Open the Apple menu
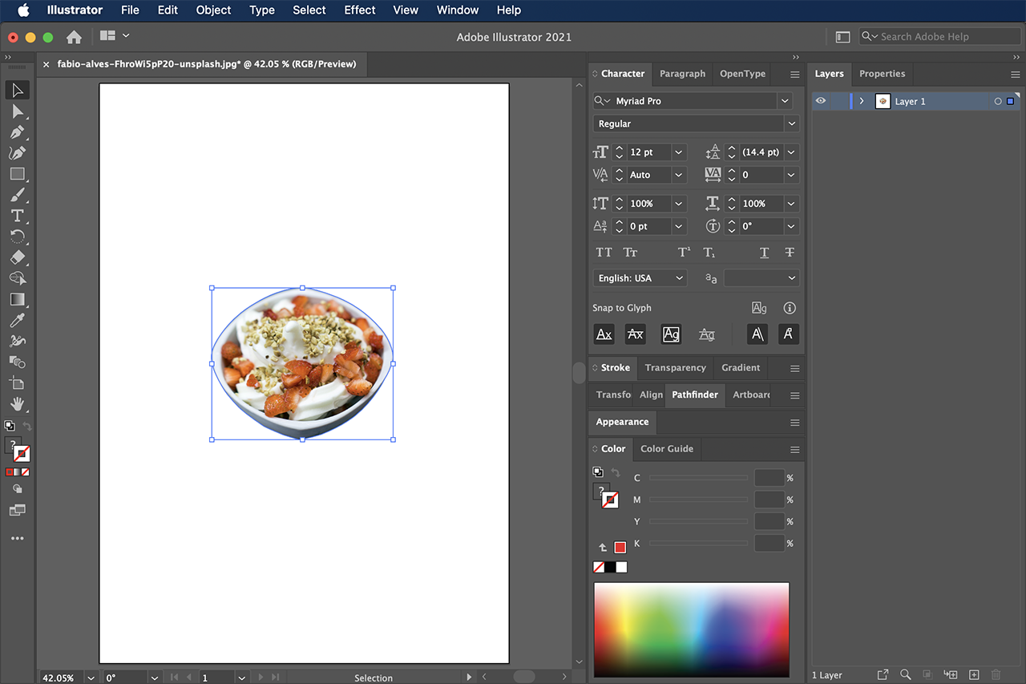 pos(23,10)
